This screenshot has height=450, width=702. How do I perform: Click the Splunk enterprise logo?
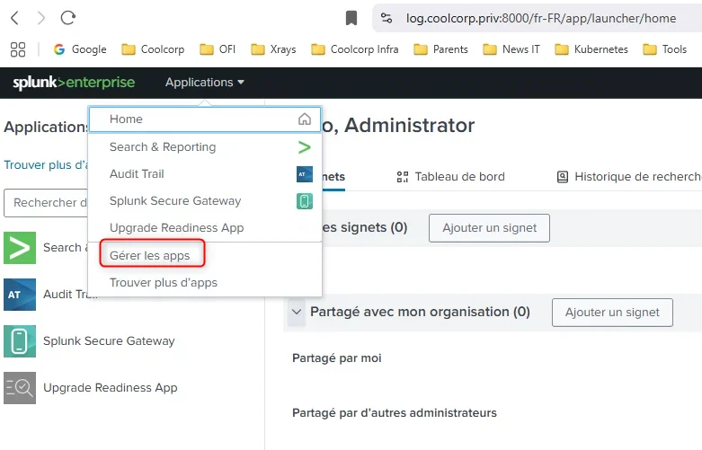[x=74, y=83]
